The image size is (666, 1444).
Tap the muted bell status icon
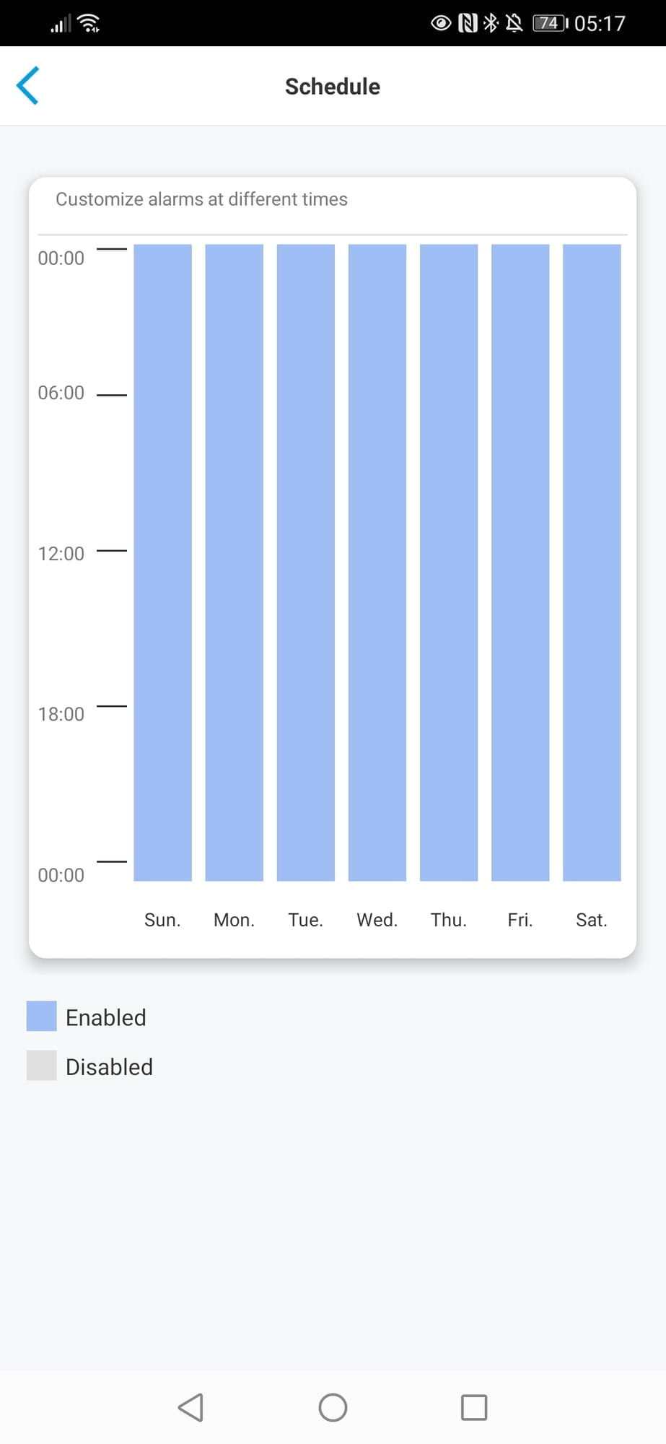coord(514,23)
